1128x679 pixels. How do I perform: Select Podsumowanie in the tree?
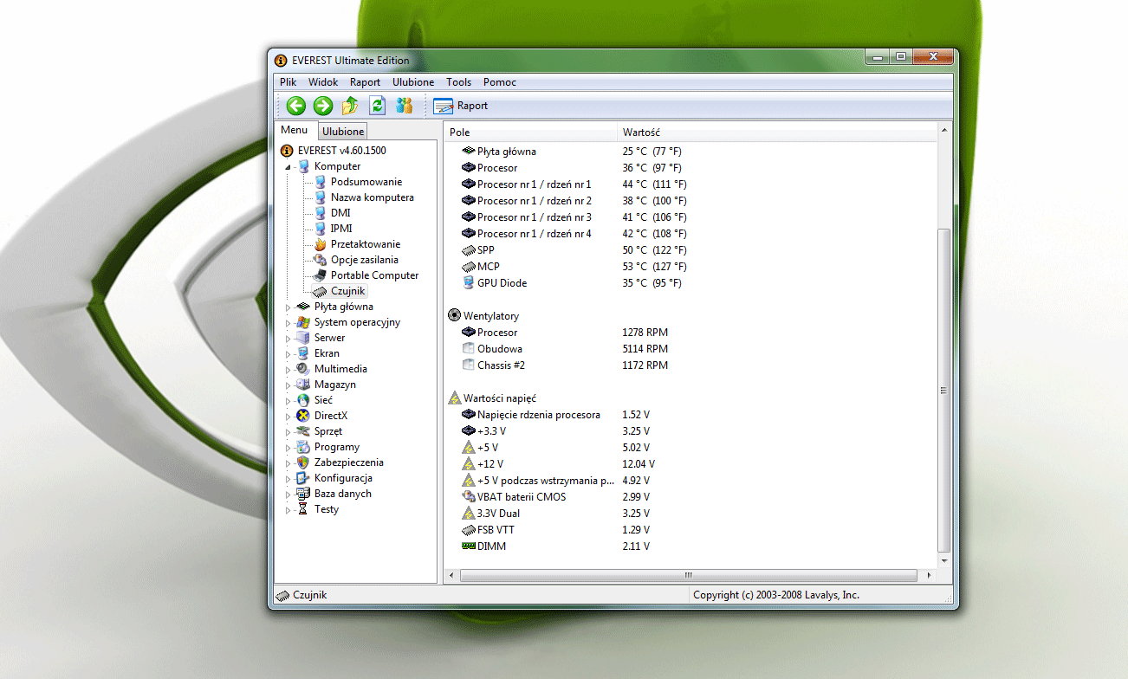point(366,182)
